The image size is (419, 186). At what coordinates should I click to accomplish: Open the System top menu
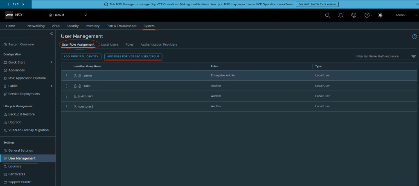[x=149, y=26]
